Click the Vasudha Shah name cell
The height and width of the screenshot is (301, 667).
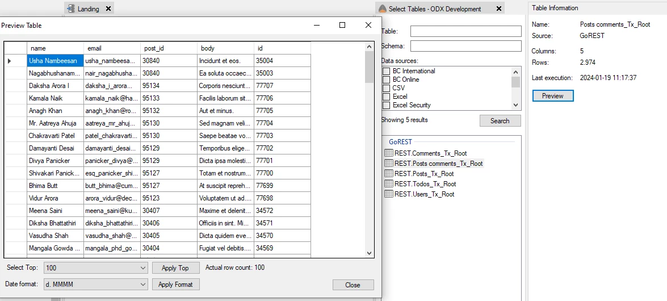[55, 236]
